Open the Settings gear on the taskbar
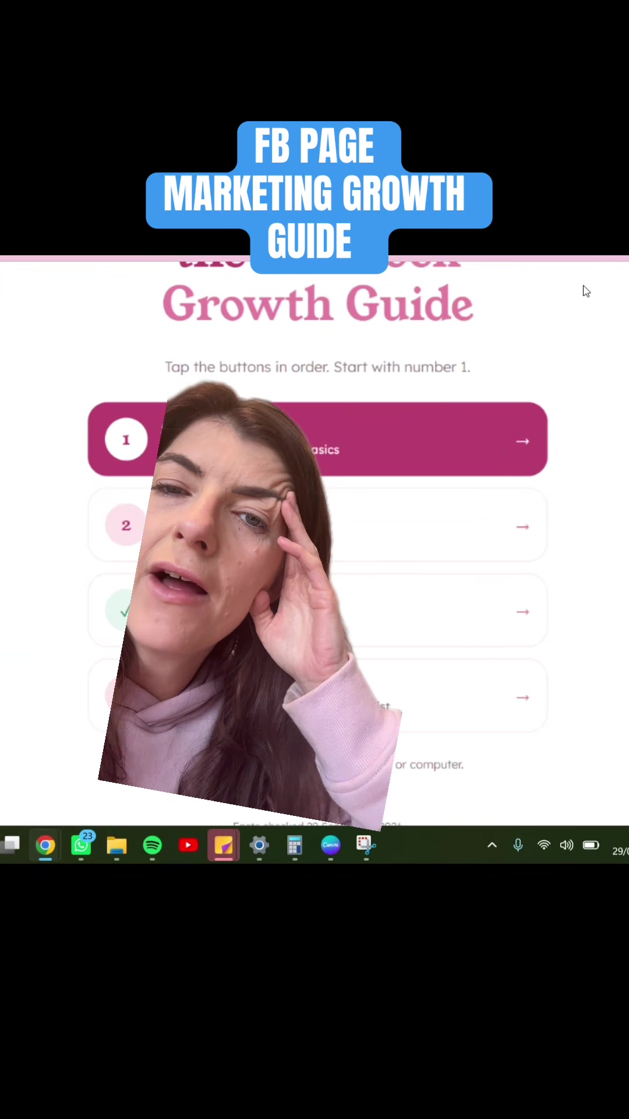This screenshot has width=629, height=1119. 259,845
